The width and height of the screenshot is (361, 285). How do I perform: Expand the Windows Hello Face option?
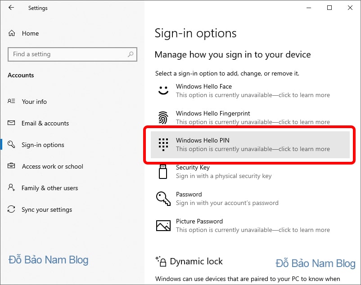coord(250,90)
